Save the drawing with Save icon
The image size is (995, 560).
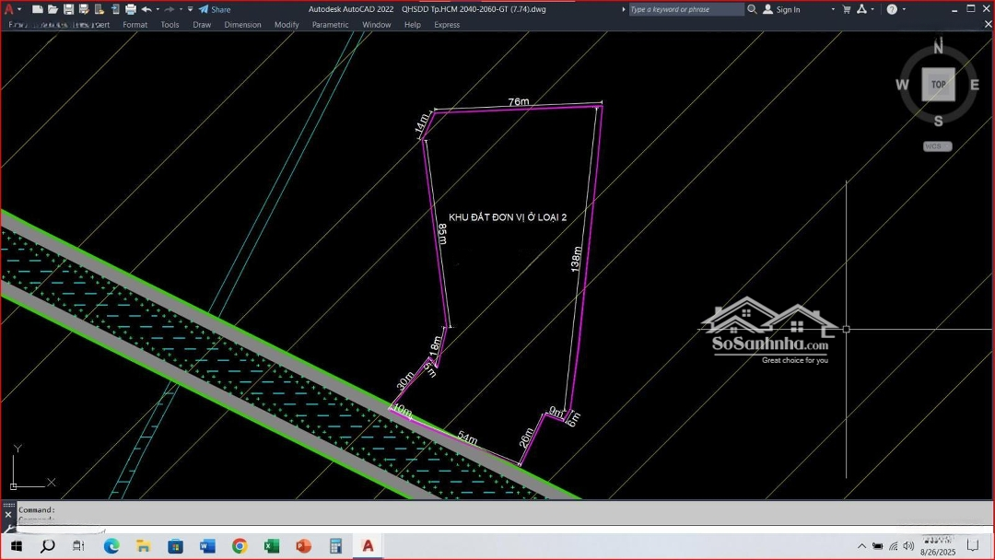pyautogui.click(x=69, y=9)
